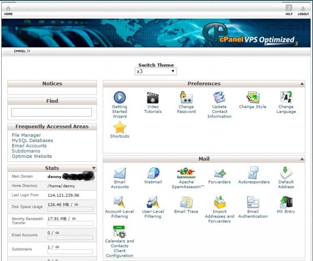This screenshot has width=313, height=261.
Task: Open the Change Language icon
Action: (286, 97)
